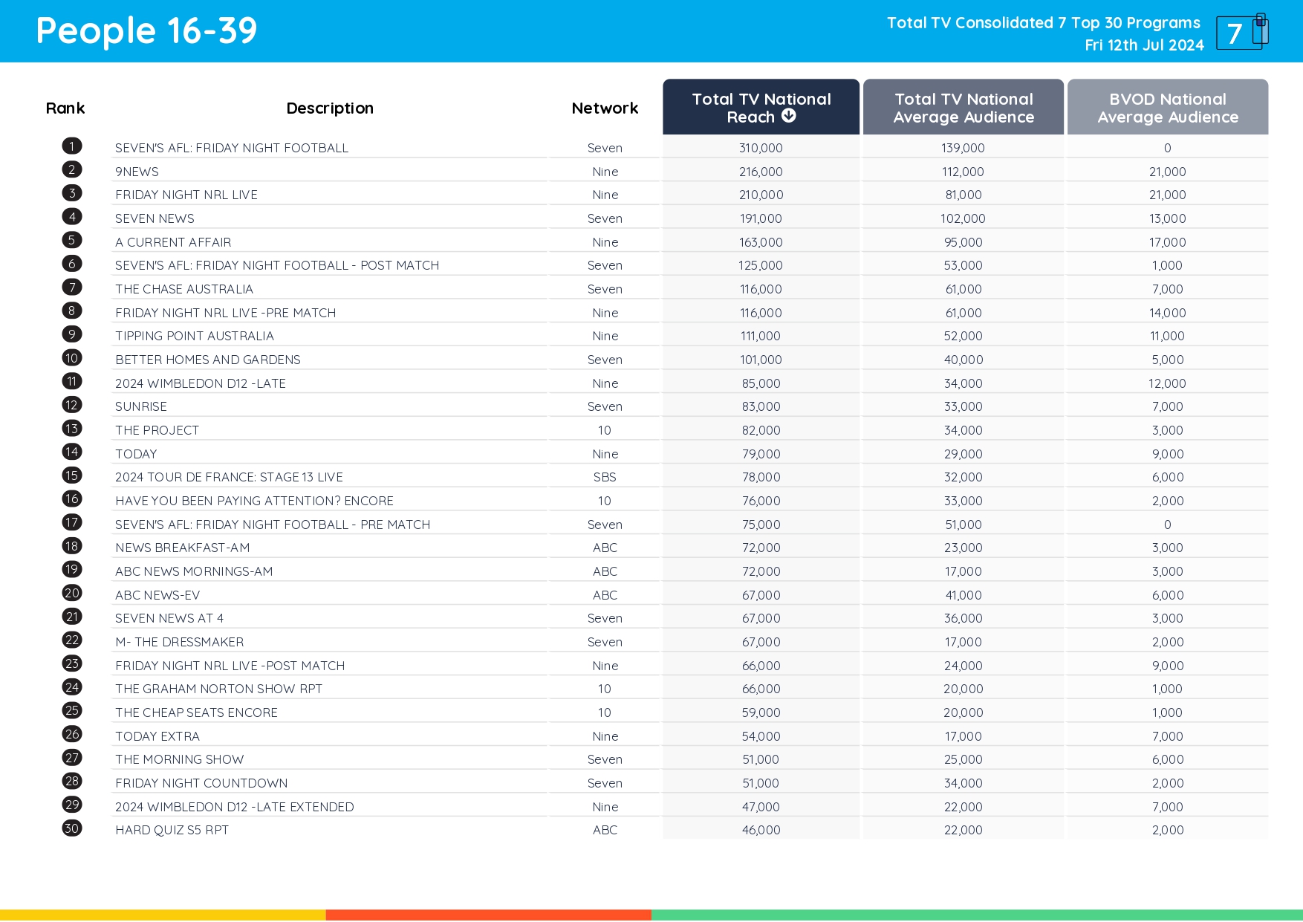The width and height of the screenshot is (1303, 922).
Task: Click the rank 5 circle next to A CURRENT AFFAIR
Action: coord(71,239)
